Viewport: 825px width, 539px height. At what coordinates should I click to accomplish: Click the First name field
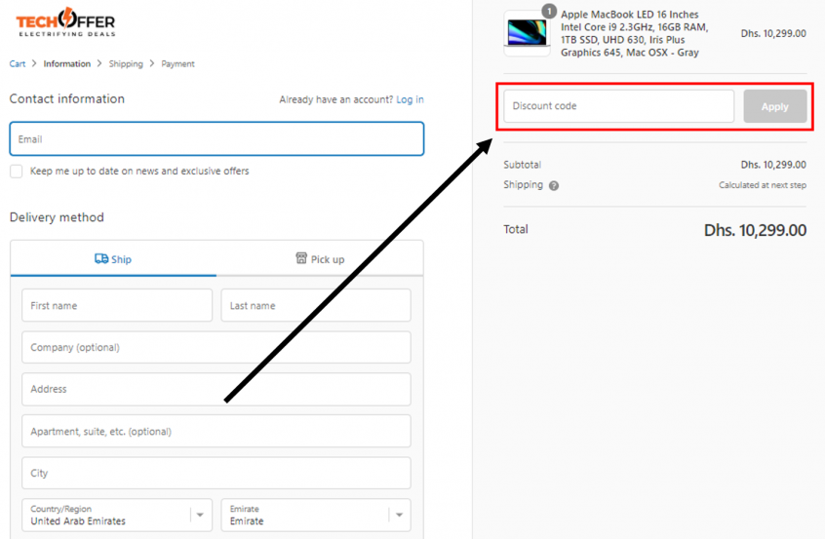coord(117,305)
